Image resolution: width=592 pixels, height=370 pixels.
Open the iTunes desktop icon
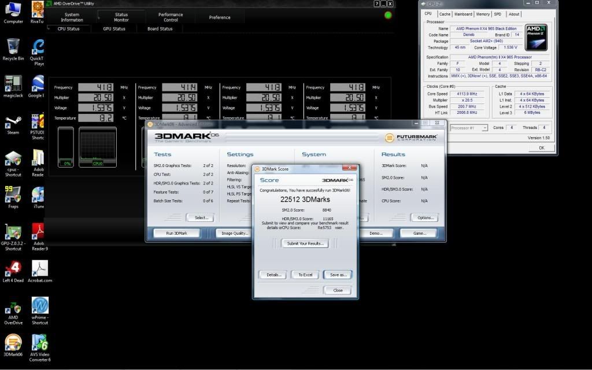[38, 198]
